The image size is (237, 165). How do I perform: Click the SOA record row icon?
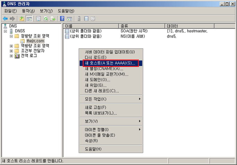click(x=67, y=31)
